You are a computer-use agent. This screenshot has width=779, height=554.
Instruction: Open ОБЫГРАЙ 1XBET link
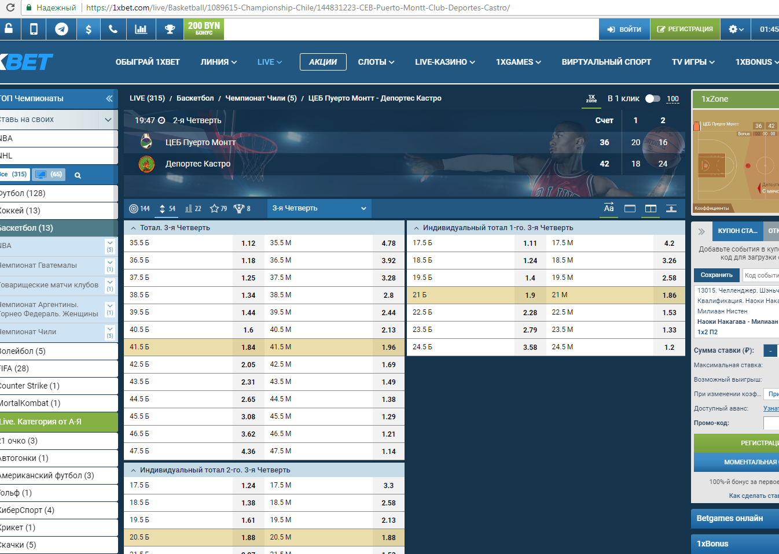[x=148, y=62]
